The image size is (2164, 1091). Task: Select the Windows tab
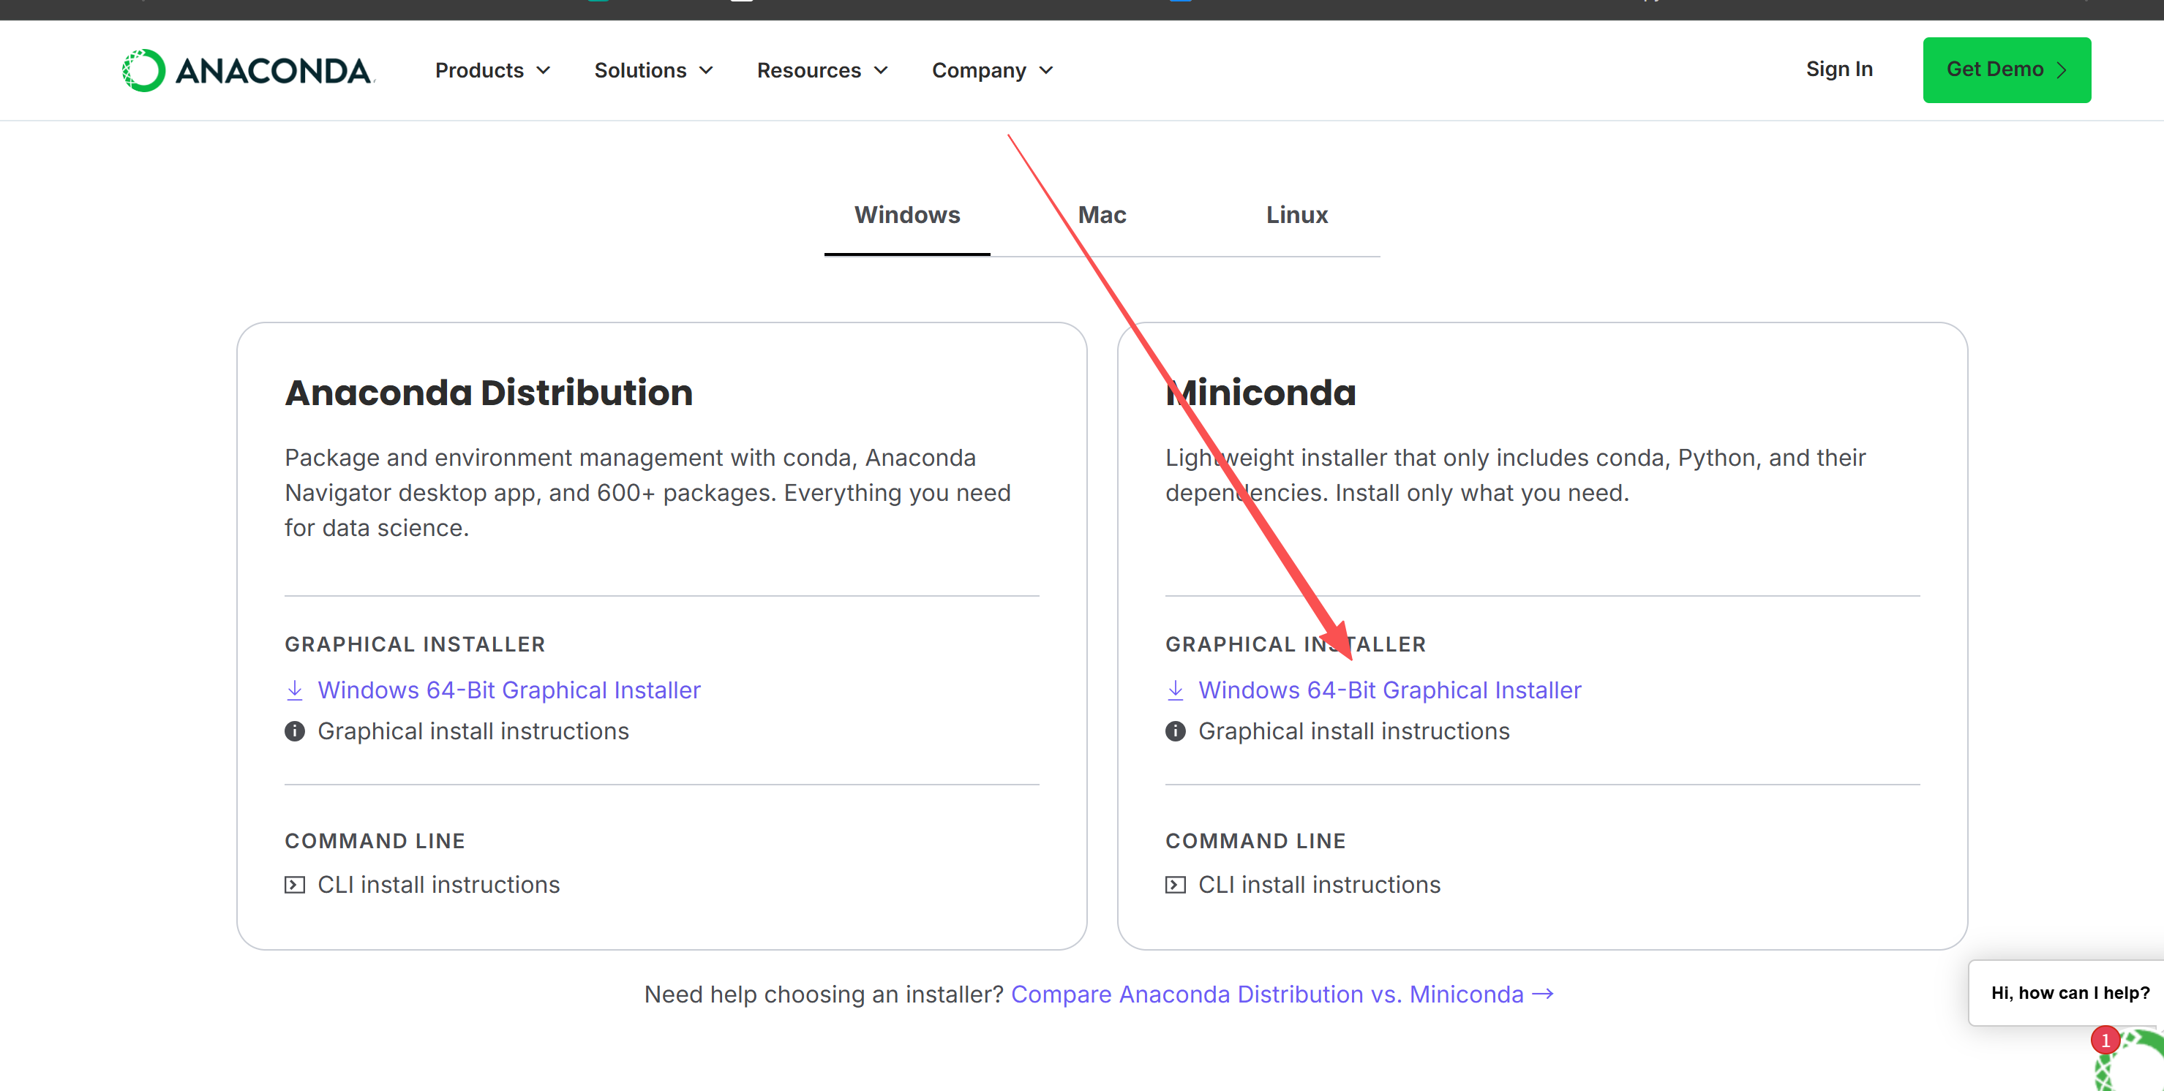point(906,215)
